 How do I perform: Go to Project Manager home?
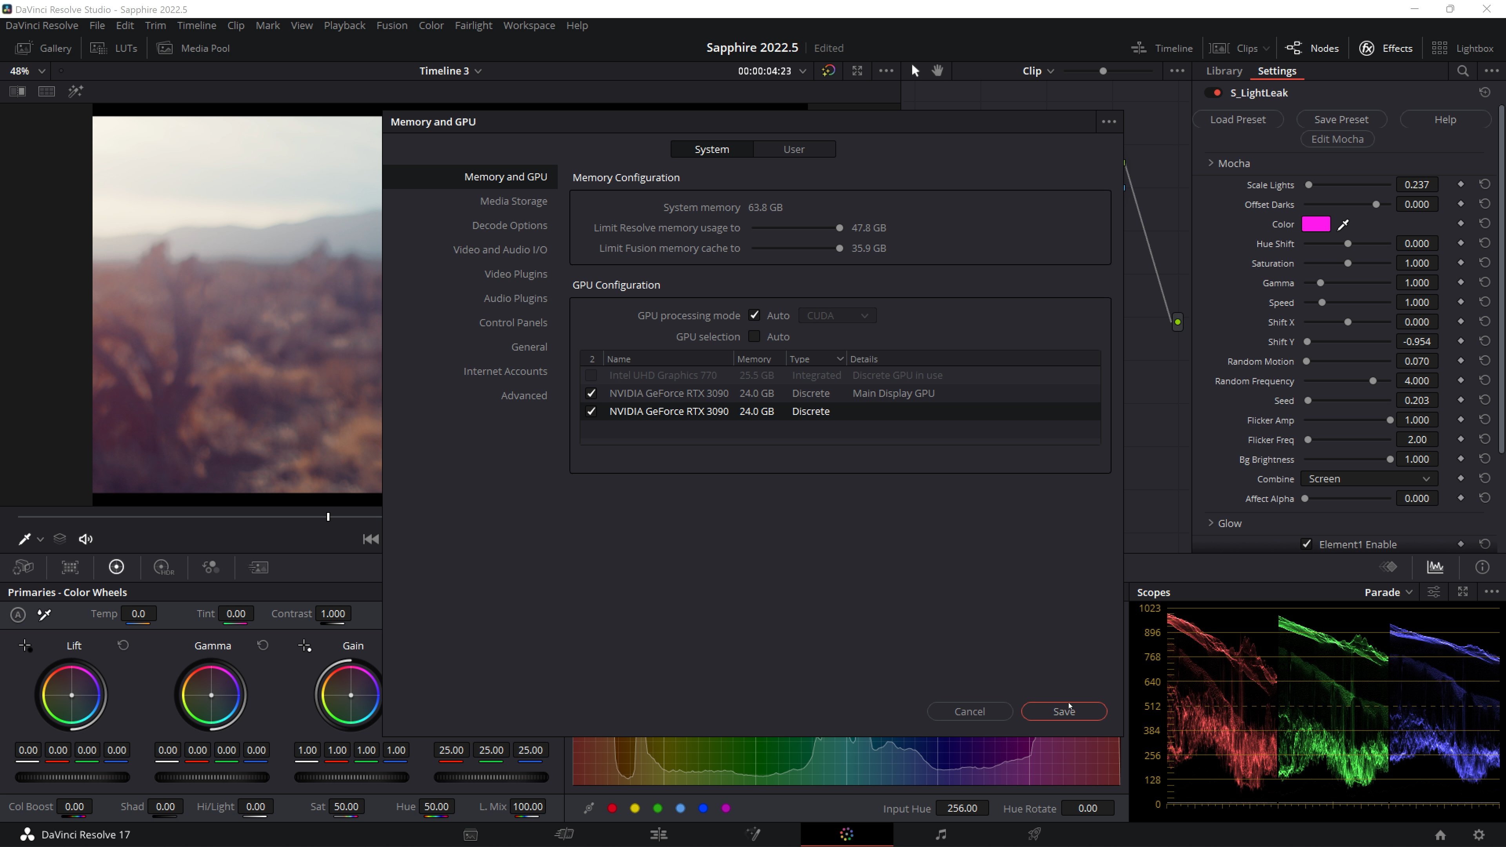[1441, 835]
